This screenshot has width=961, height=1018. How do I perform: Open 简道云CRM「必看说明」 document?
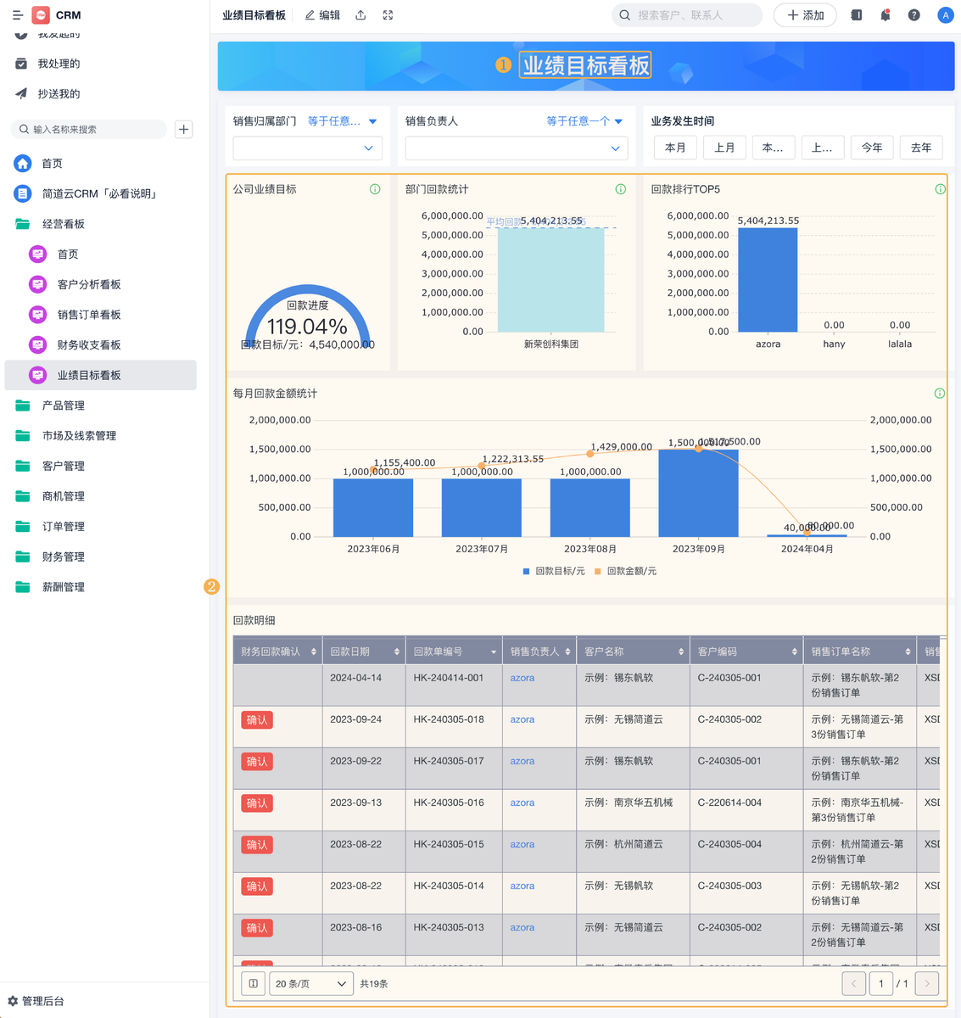click(100, 193)
